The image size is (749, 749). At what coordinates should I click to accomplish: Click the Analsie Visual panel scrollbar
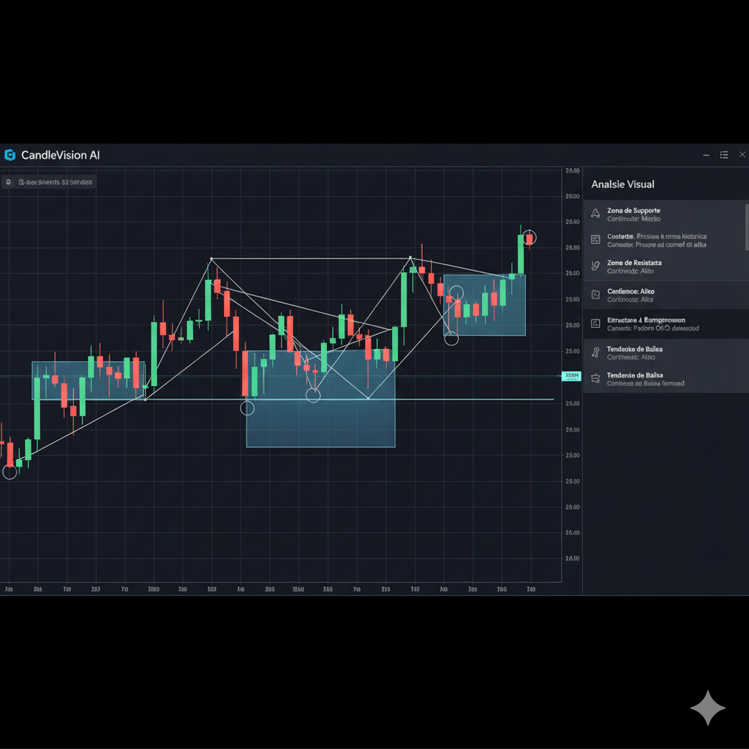pyautogui.click(x=746, y=225)
